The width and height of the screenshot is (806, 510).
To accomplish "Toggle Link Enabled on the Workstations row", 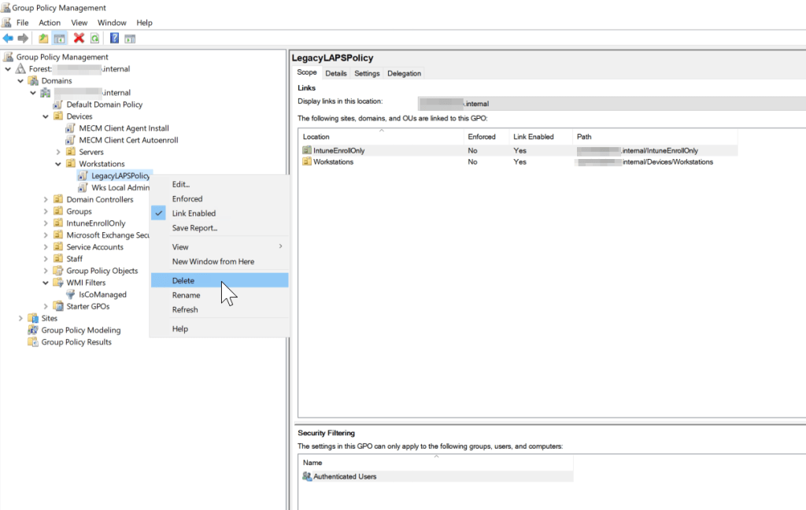I will tap(519, 161).
